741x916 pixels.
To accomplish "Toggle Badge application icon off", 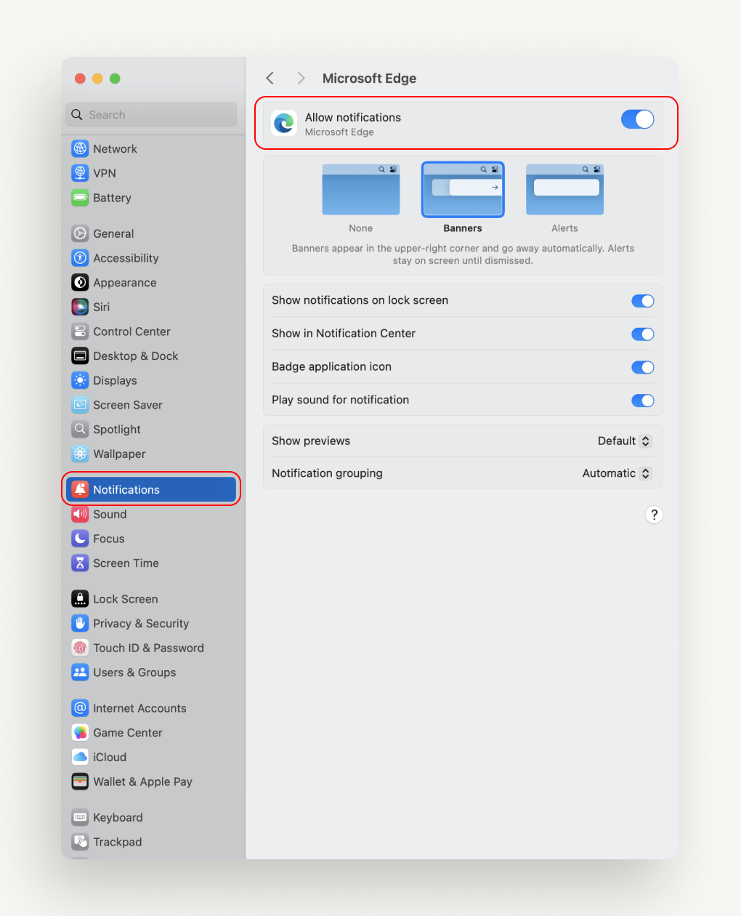I will [642, 367].
